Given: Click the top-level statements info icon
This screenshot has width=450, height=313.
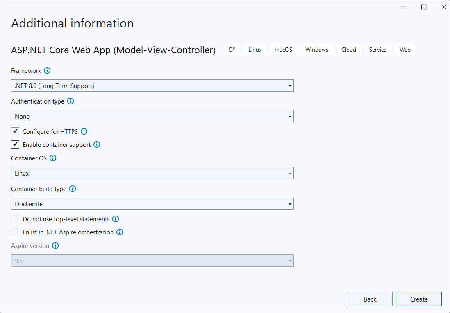Looking at the screenshot, I should (x=115, y=219).
